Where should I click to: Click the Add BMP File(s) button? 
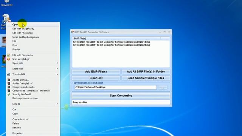point(96,71)
